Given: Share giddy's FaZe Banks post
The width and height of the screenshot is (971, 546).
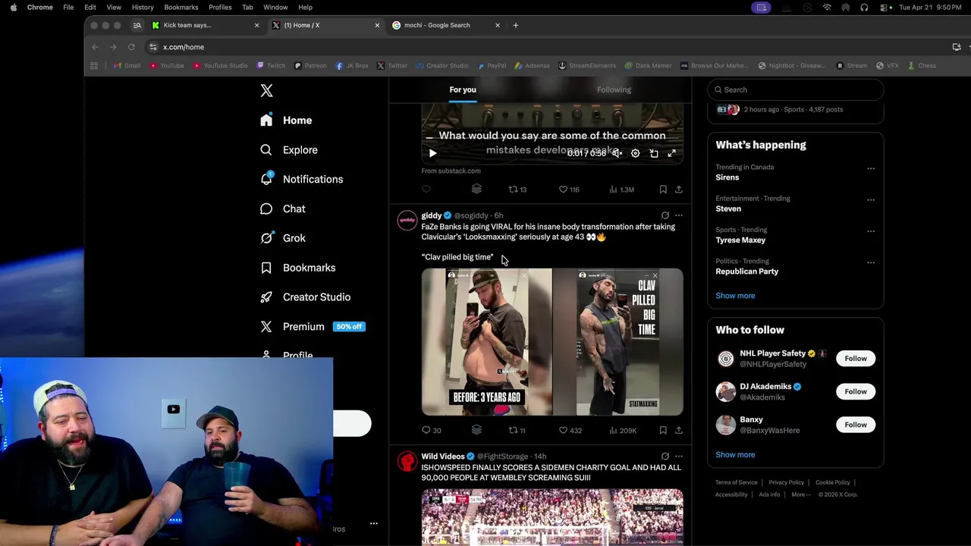Looking at the screenshot, I should [x=679, y=430].
